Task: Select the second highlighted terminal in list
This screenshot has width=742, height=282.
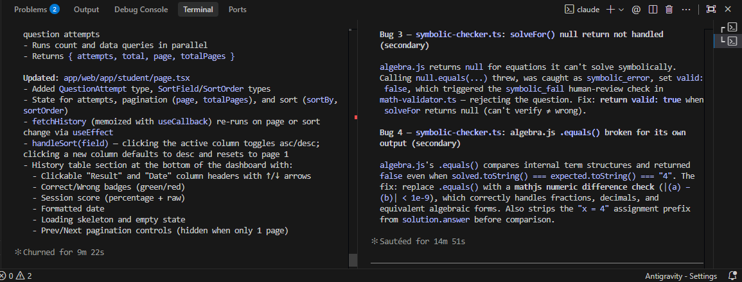Action: 729,41
